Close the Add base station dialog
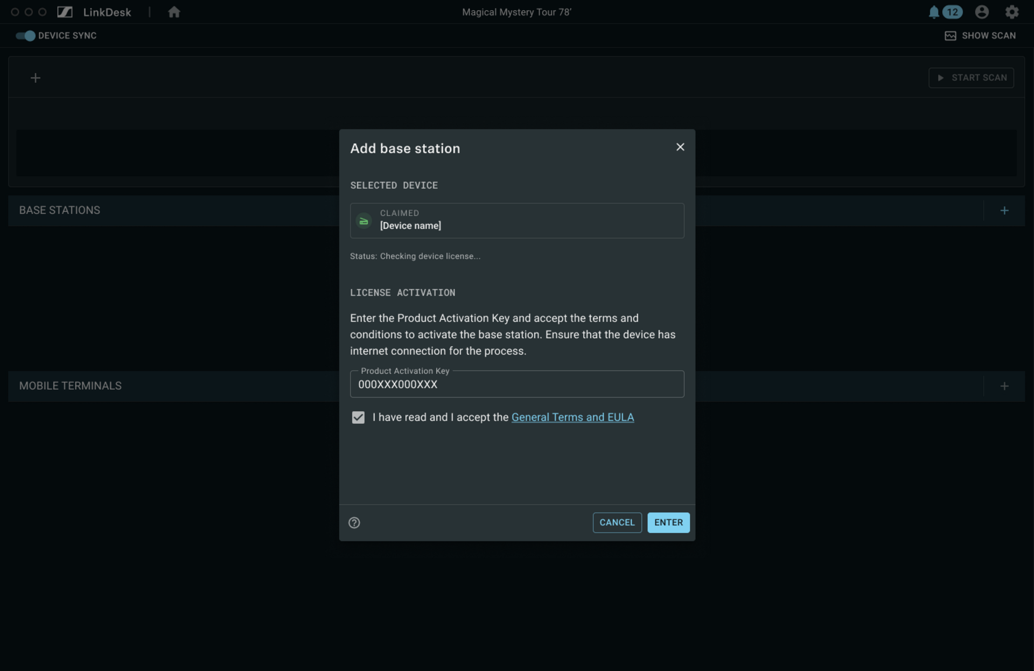Screen dimensions: 1034x671 (x=680, y=147)
